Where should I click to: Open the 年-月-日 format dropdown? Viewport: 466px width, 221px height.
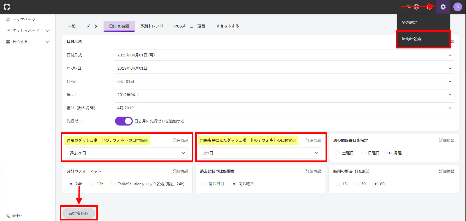tap(284, 68)
